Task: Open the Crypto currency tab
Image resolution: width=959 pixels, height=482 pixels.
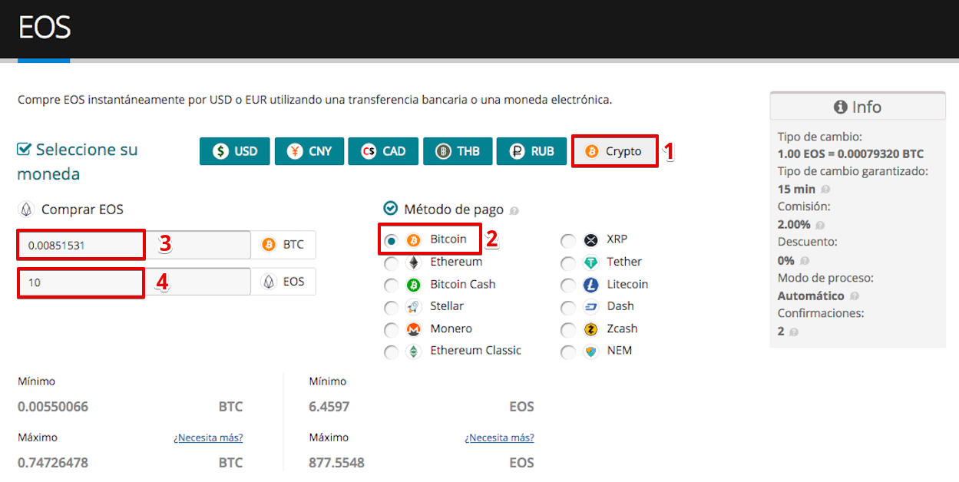Action: [x=614, y=151]
